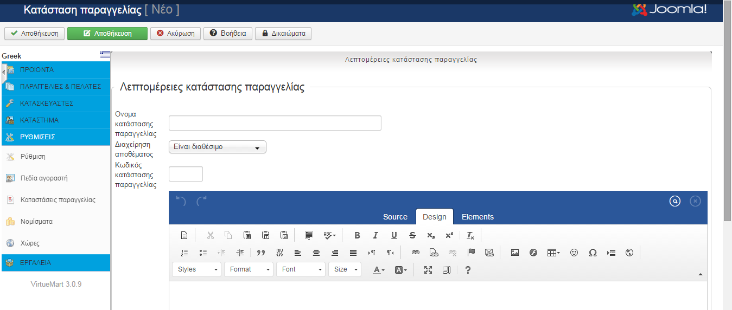Image resolution: width=732 pixels, height=310 pixels.
Task: Create a new page in the editor
Action: pos(184,235)
